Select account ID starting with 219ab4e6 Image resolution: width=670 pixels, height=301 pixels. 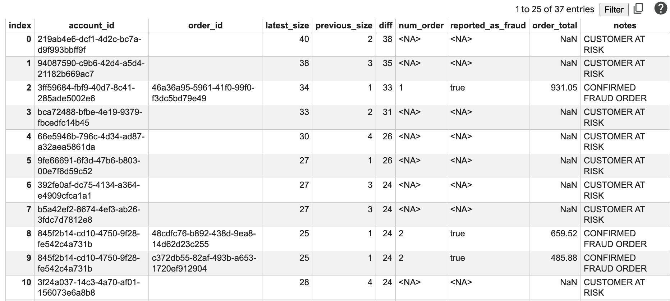(90, 45)
